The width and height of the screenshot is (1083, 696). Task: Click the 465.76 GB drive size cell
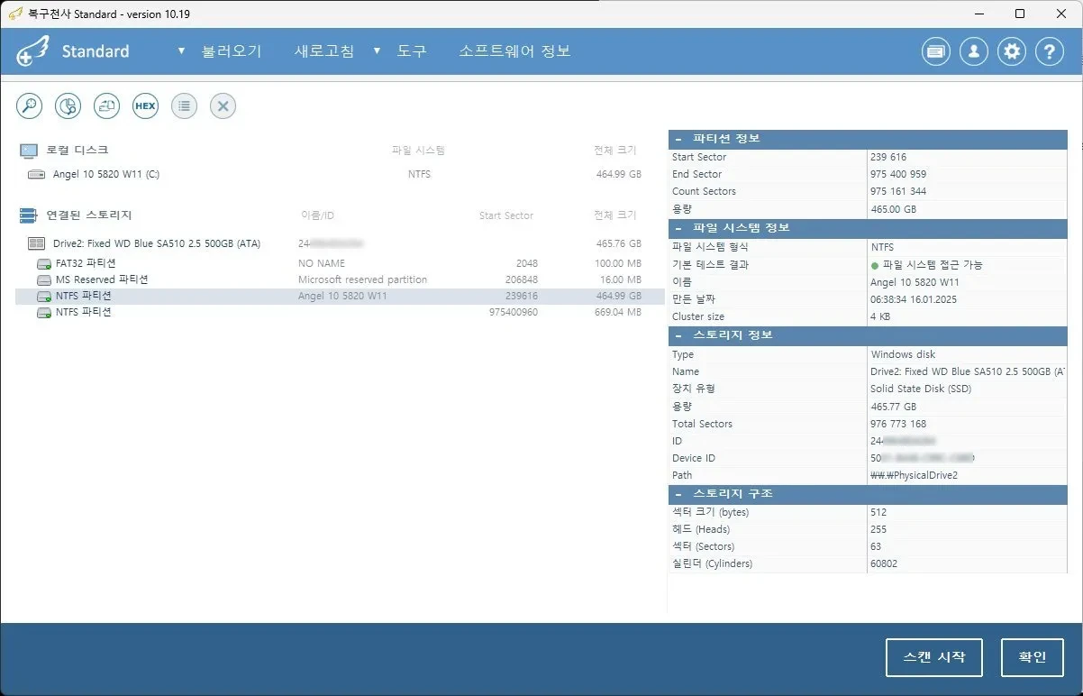tap(619, 243)
